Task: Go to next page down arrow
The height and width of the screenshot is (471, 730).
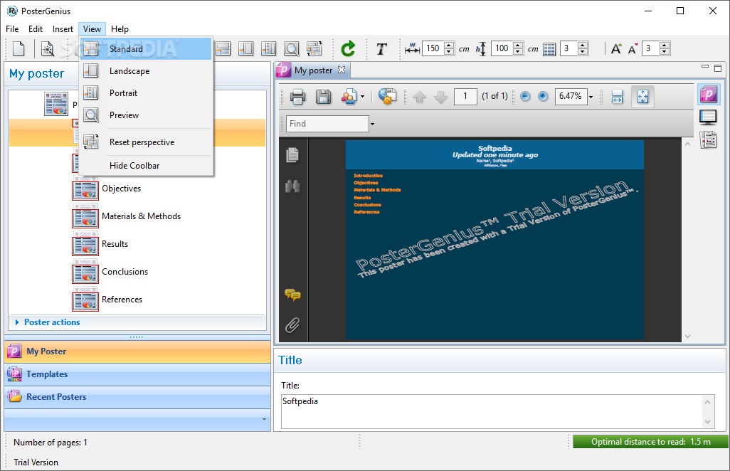Action: [440, 97]
